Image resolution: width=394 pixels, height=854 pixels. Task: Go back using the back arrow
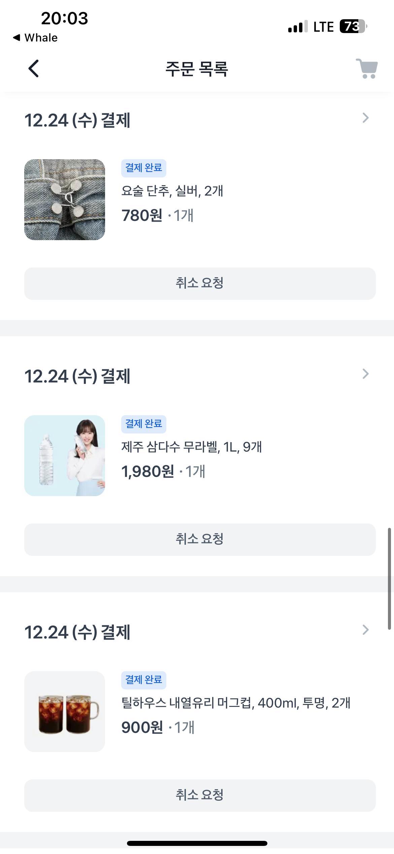point(33,68)
